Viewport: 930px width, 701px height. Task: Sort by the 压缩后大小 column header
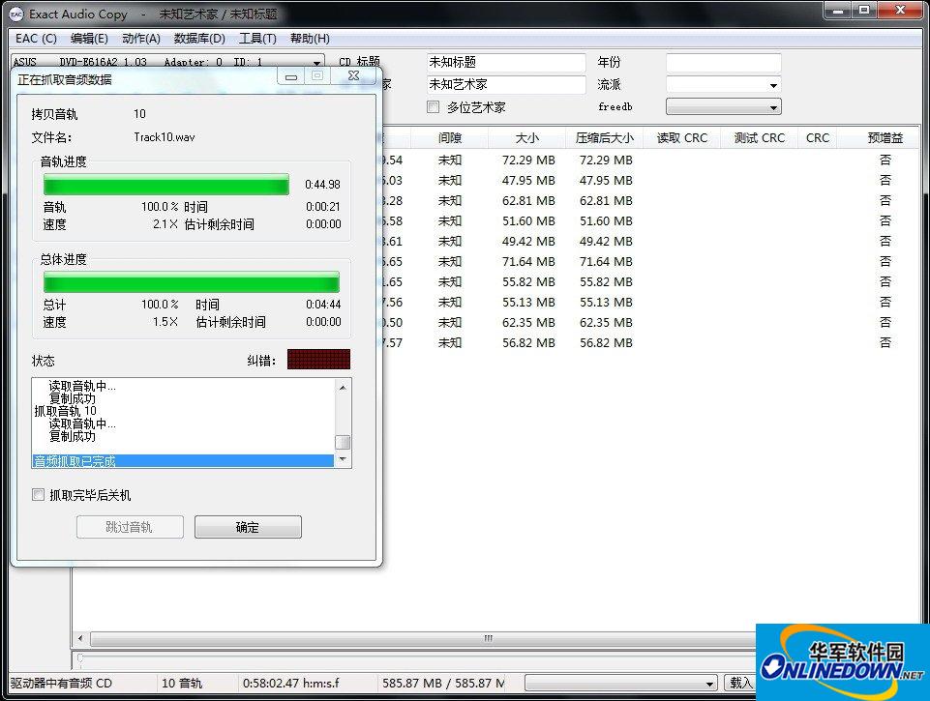pos(604,138)
